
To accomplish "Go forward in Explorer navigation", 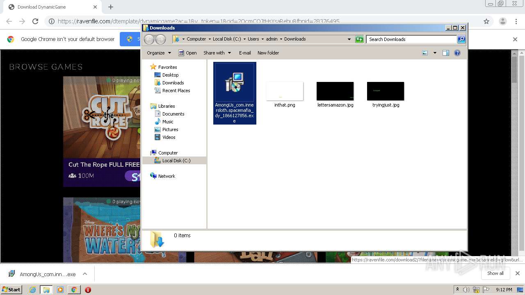I will click(x=160, y=39).
